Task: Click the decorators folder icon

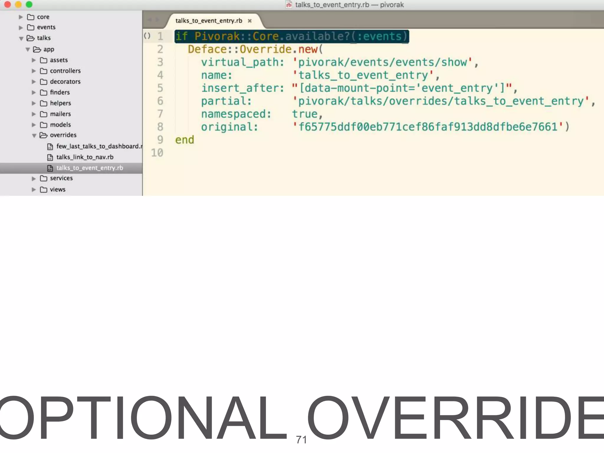Action: coord(44,82)
